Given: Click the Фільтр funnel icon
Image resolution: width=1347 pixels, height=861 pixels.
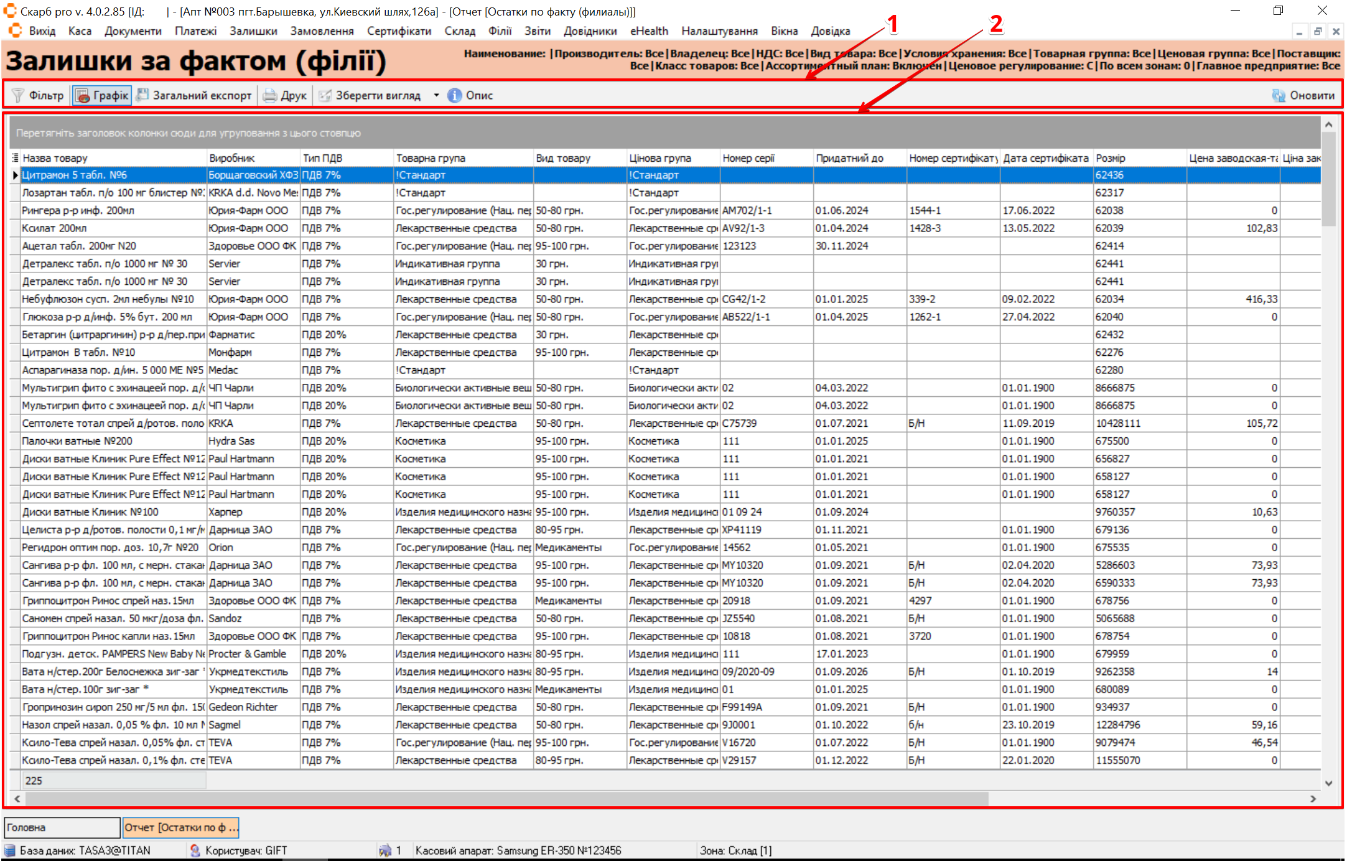Looking at the screenshot, I should pos(18,95).
